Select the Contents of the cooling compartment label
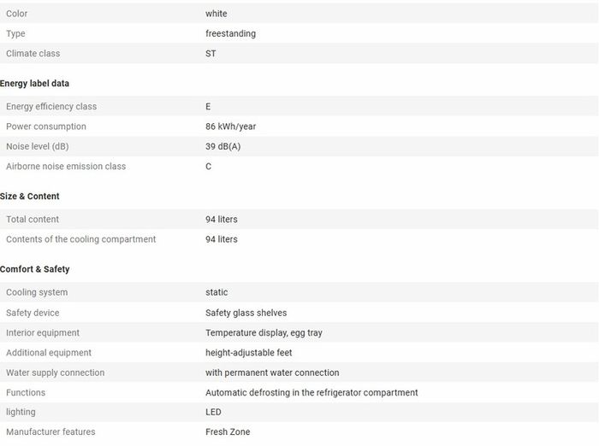599x446 pixels. [x=81, y=239]
